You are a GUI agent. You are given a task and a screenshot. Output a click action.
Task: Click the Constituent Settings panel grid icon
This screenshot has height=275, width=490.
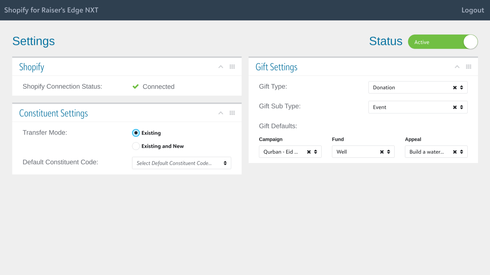[232, 113]
